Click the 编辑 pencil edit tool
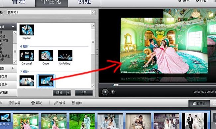This screenshot has width=216, height=129. pyautogui.click(x=56, y=103)
